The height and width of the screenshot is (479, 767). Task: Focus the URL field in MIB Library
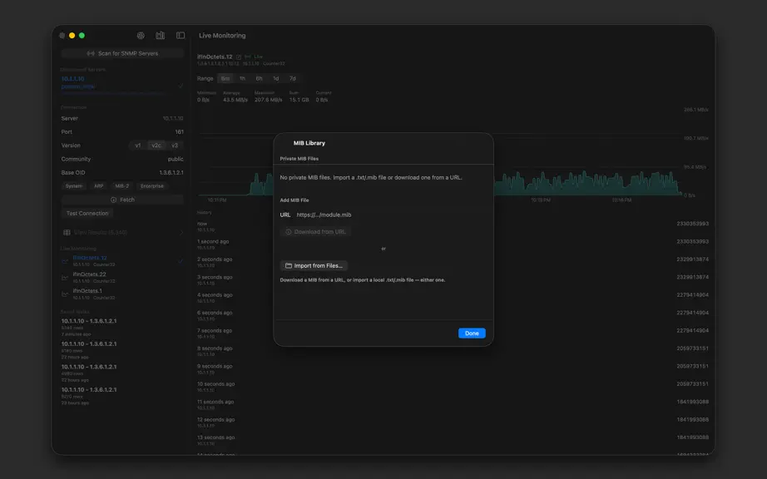pos(388,215)
